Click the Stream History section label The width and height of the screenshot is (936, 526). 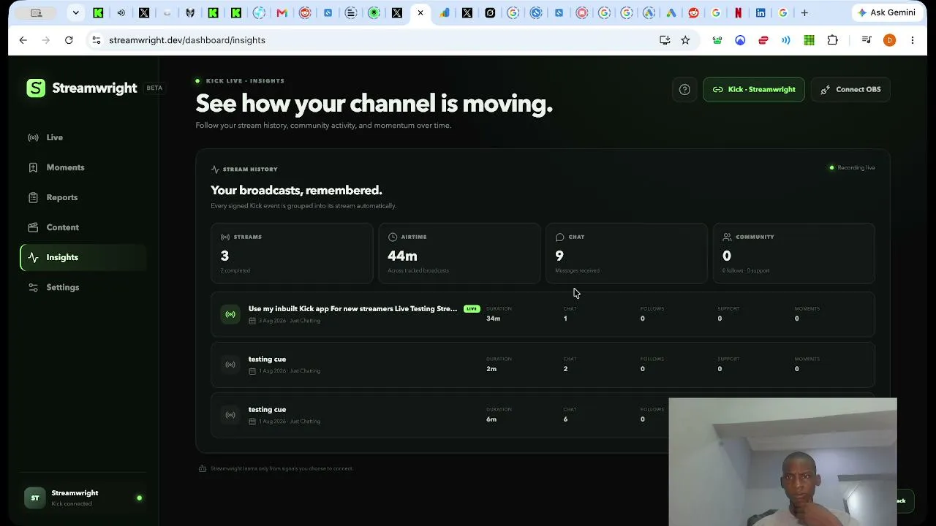click(x=244, y=169)
